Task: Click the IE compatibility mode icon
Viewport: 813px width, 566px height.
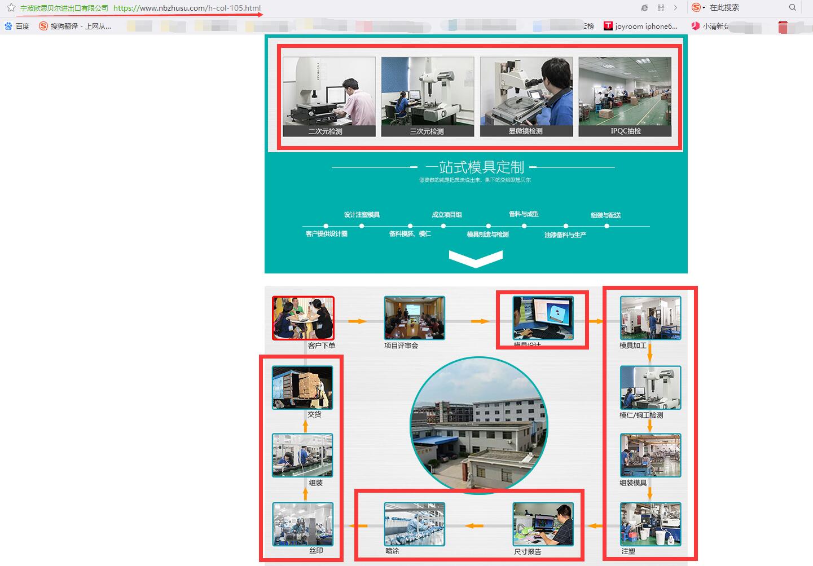Action: 644,8
